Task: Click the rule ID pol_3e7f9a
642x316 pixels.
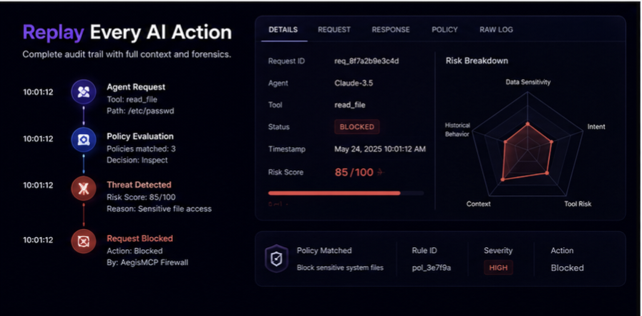Action: pyautogui.click(x=431, y=268)
